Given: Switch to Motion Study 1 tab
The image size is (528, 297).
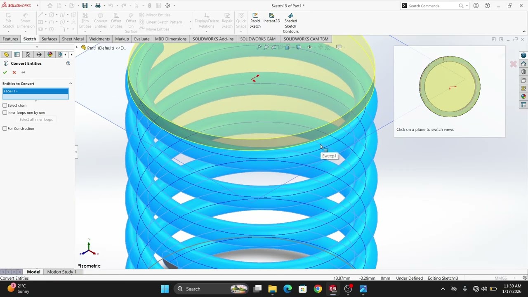Looking at the screenshot, I should pos(62,272).
